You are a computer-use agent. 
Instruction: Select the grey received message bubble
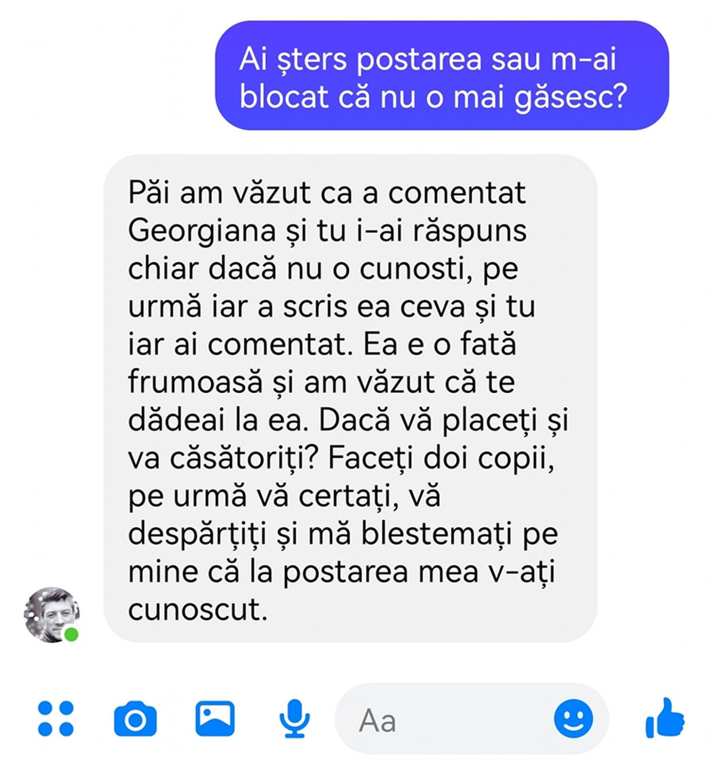point(350,398)
